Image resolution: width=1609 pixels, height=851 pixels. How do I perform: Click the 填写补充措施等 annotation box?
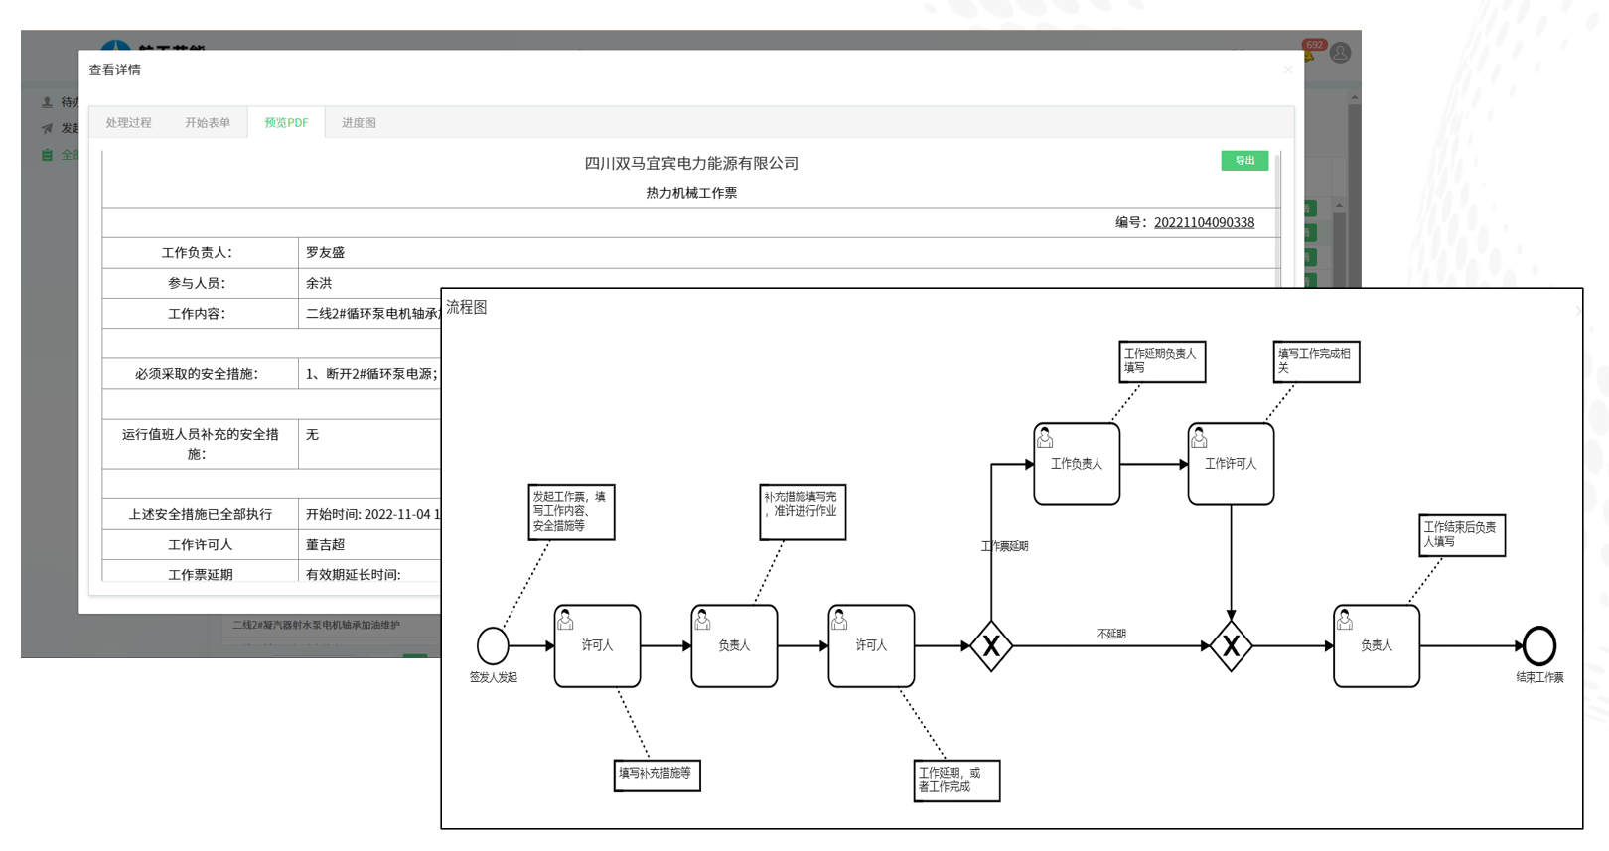pos(657,774)
